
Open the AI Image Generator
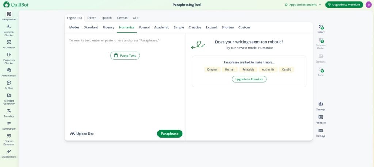click(9, 98)
